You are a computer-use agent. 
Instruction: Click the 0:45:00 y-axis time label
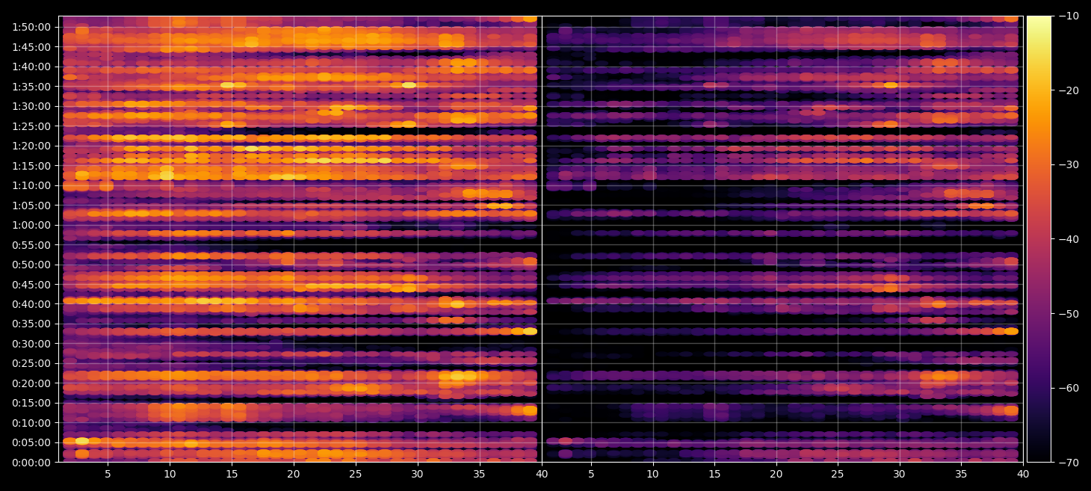click(31, 284)
